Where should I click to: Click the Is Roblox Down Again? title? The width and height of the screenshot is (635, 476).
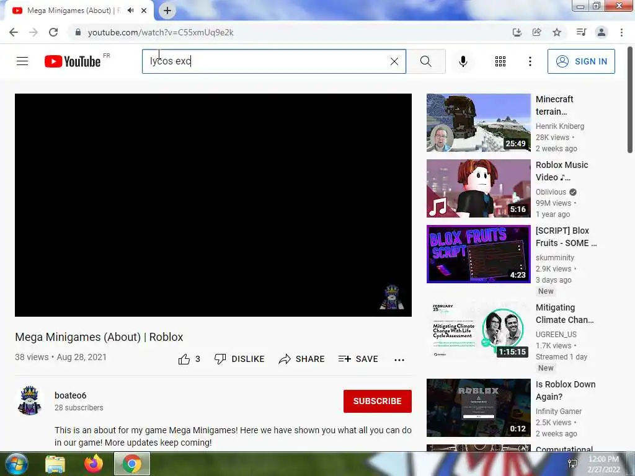click(566, 390)
